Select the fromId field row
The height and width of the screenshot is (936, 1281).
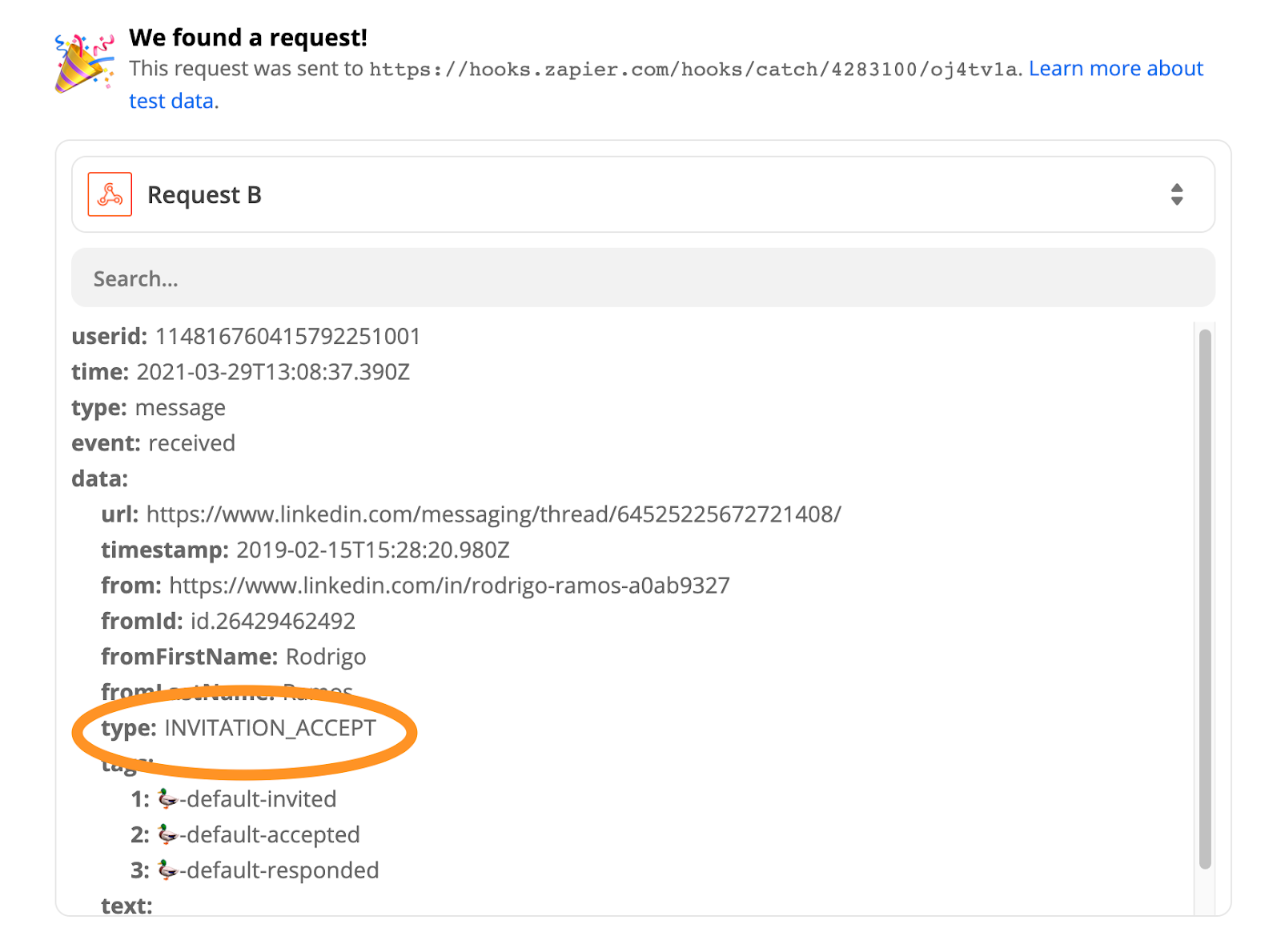coord(228,621)
